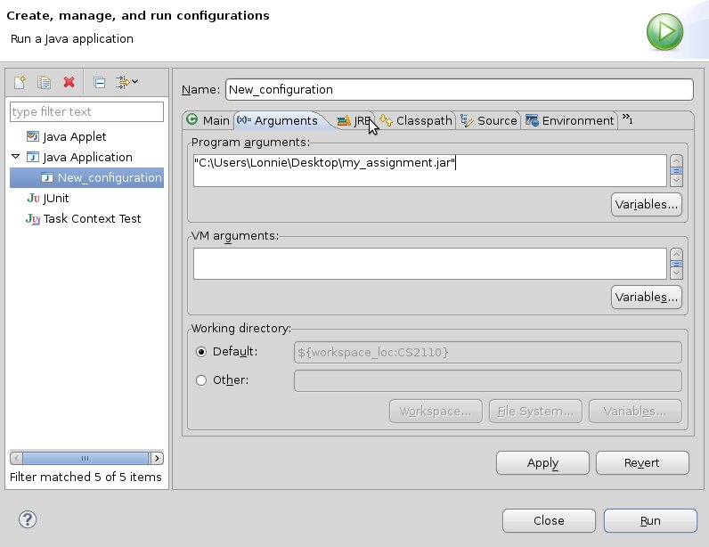
Task: Select Default working directory radio button
Action: tap(201, 352)
